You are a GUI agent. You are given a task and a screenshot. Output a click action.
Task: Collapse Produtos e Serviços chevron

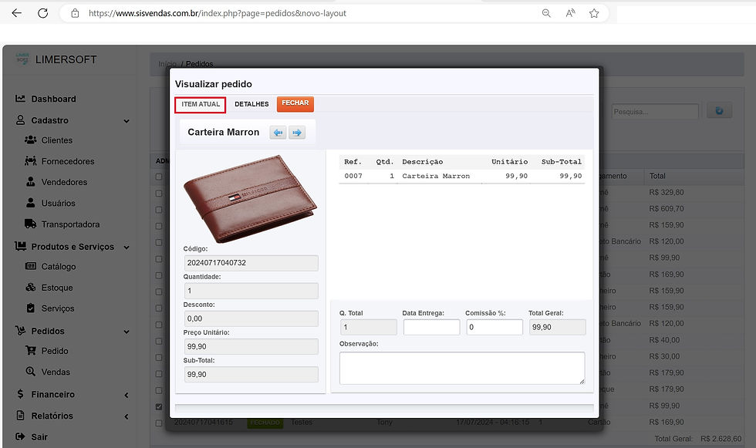pos(127,247)
